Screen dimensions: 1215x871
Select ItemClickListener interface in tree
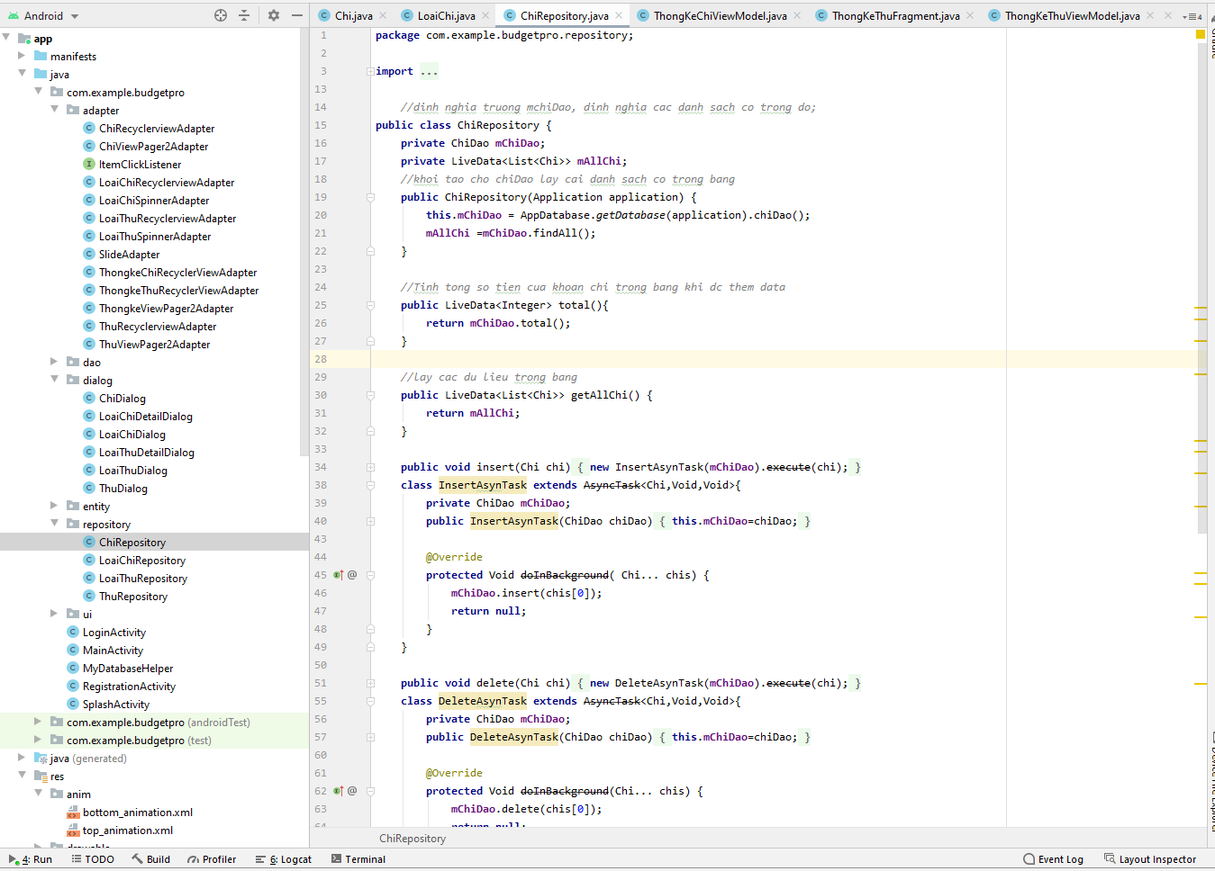[140, 165]
